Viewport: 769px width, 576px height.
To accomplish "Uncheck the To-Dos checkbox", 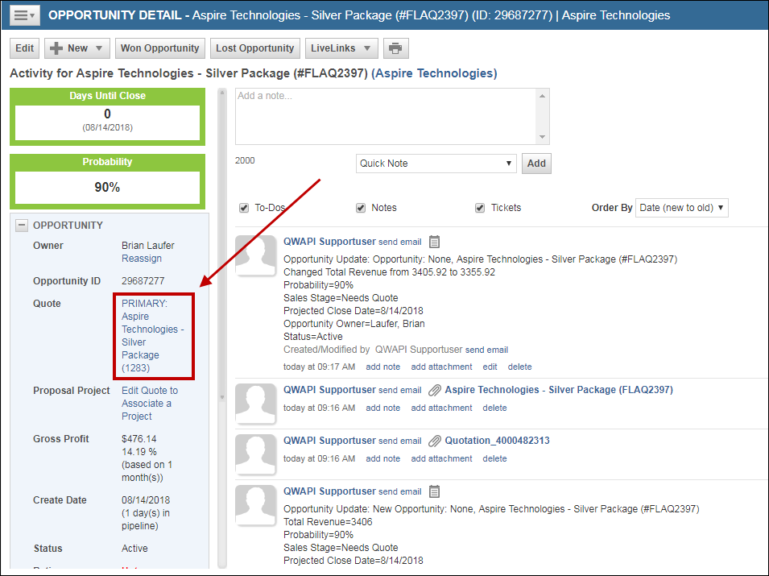I will pos(244,208).
